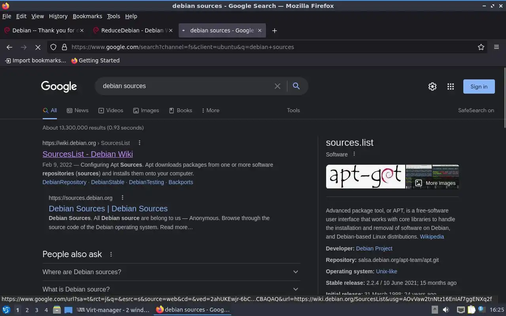The image size is (506, 316).
Task: Click the Sign in button
Action: coord(479,87)
